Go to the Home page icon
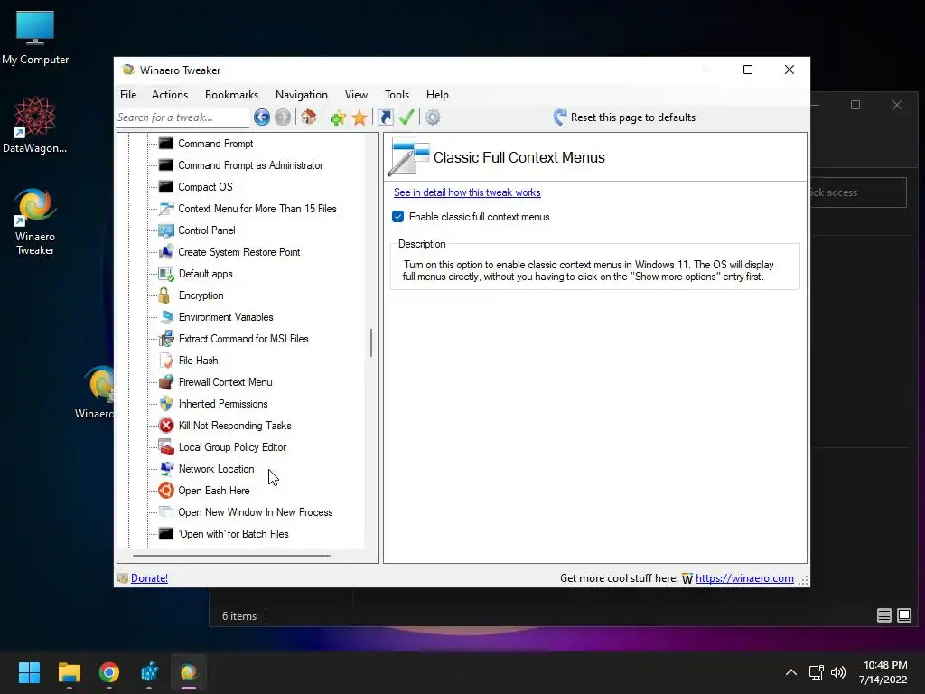This screenshot has height=694, width=925. pos(309,117)
